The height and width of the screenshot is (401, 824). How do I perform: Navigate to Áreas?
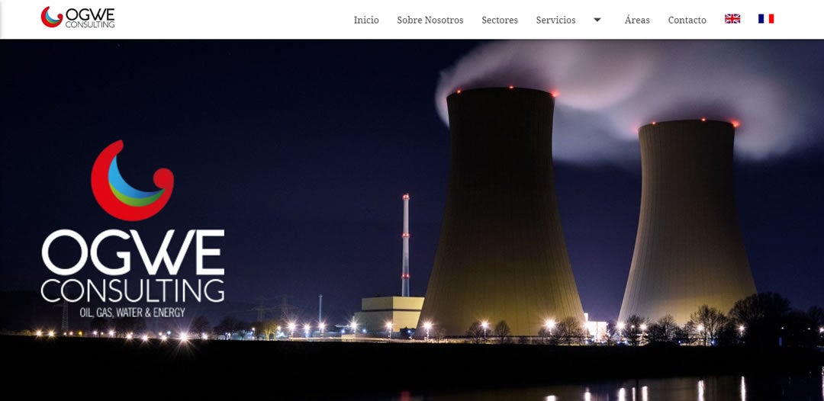pos(637,20)
